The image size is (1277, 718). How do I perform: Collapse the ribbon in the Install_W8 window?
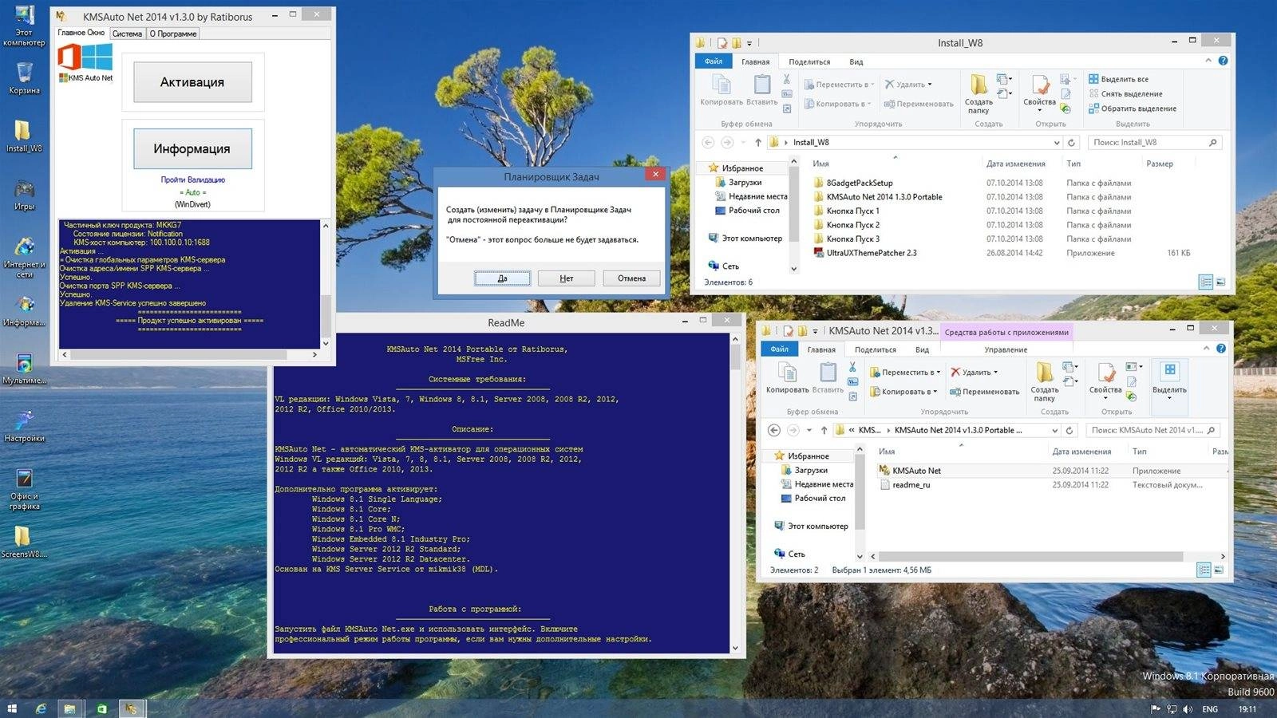pos(1208,61)
